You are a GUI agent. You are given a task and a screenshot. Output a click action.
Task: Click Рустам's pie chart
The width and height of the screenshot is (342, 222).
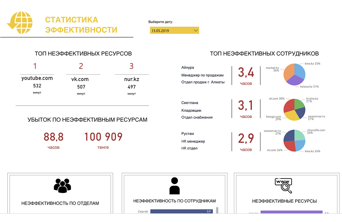point(294,141)
